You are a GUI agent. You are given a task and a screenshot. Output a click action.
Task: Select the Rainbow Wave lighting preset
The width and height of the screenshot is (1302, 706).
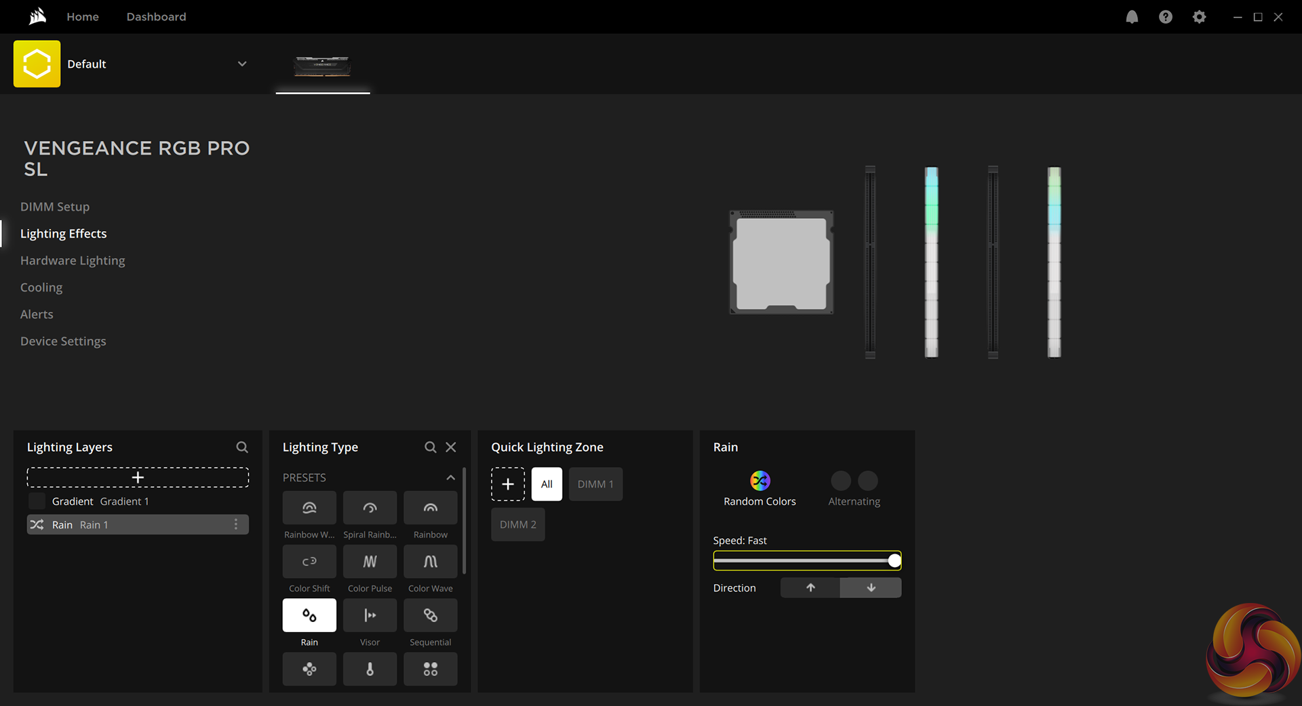[309, 508]
